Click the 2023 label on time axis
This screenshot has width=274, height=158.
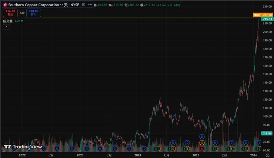click(x=80, y=155)
